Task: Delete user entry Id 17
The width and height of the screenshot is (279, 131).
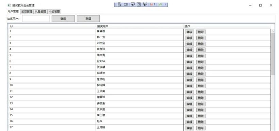Action: 201,128
